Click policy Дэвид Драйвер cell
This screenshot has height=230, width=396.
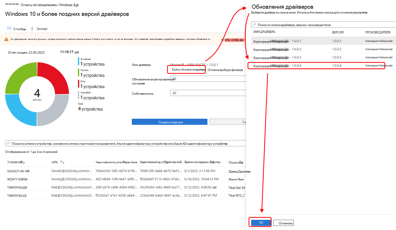click(239, 171)
